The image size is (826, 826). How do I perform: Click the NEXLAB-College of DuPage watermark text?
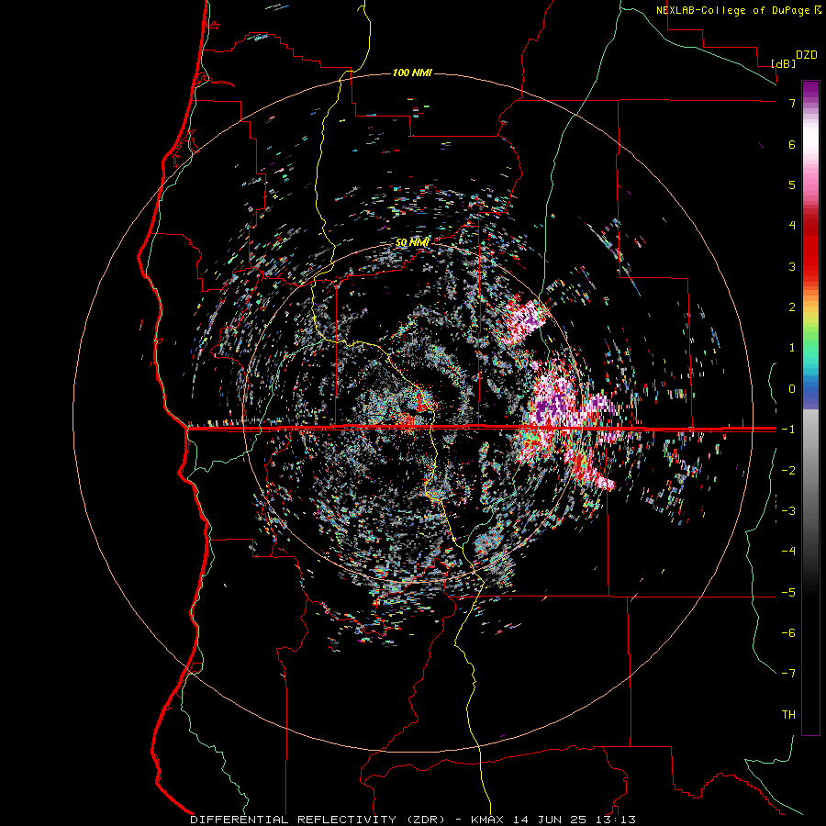coord(732,10)
